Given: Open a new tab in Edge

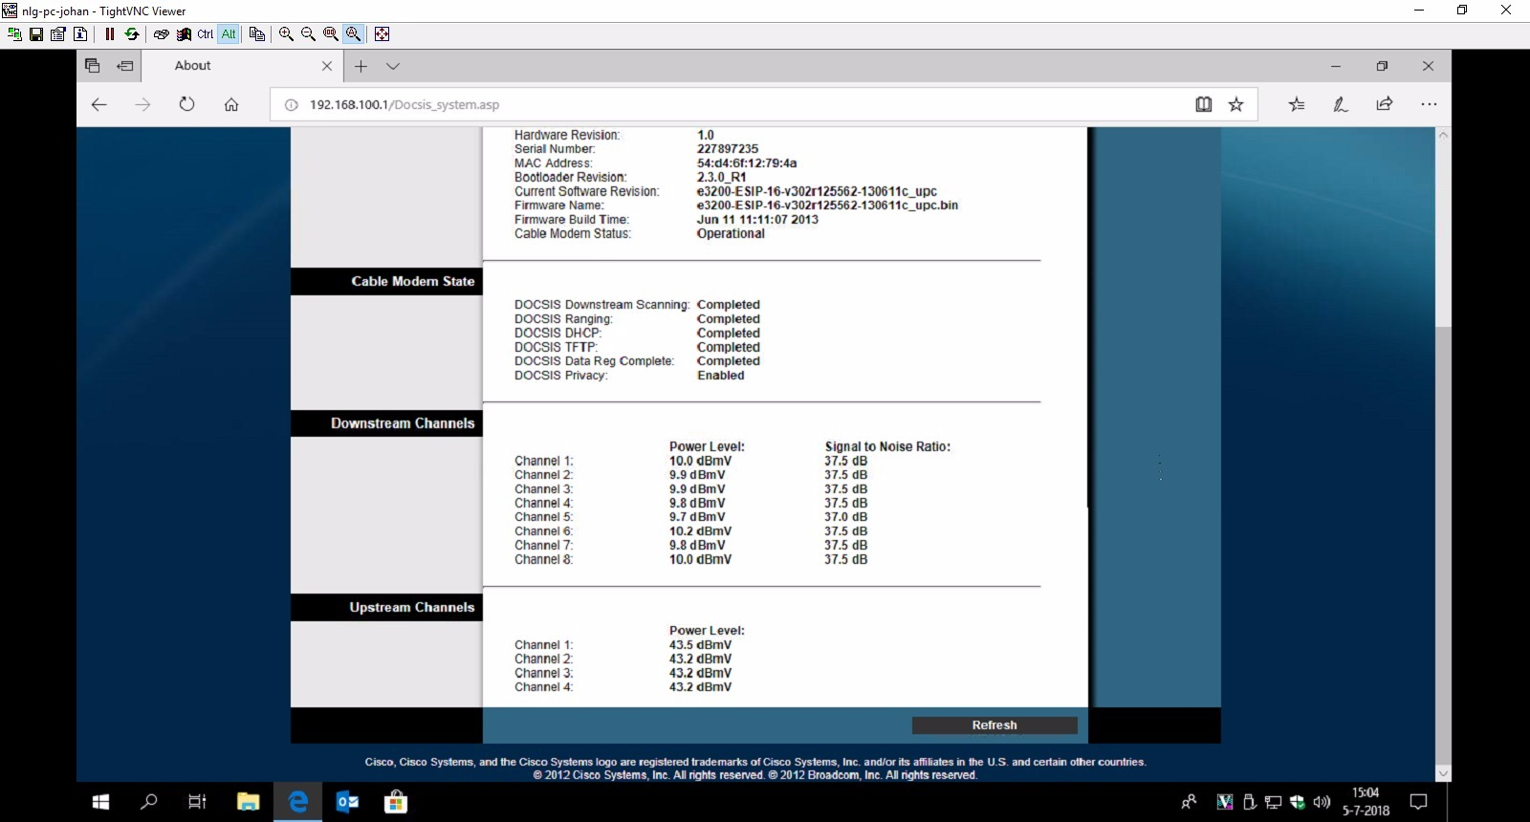Looking at the screenshot, I should pyautogui.click(x=361, y=66).
